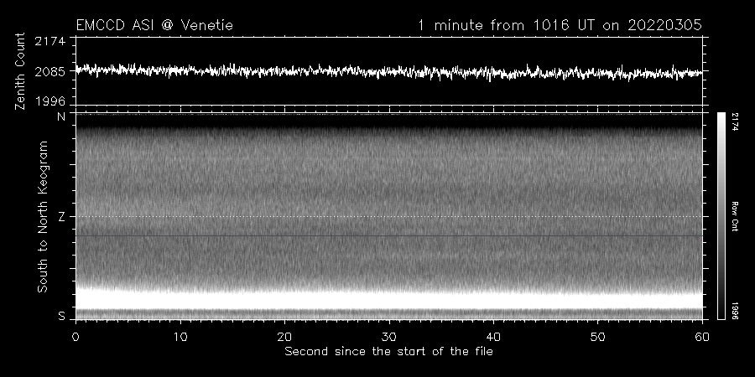Screen dimensions: 755x377
Task: Click the dotted white zenith line in keogram
Action: (x=389, y=216)
